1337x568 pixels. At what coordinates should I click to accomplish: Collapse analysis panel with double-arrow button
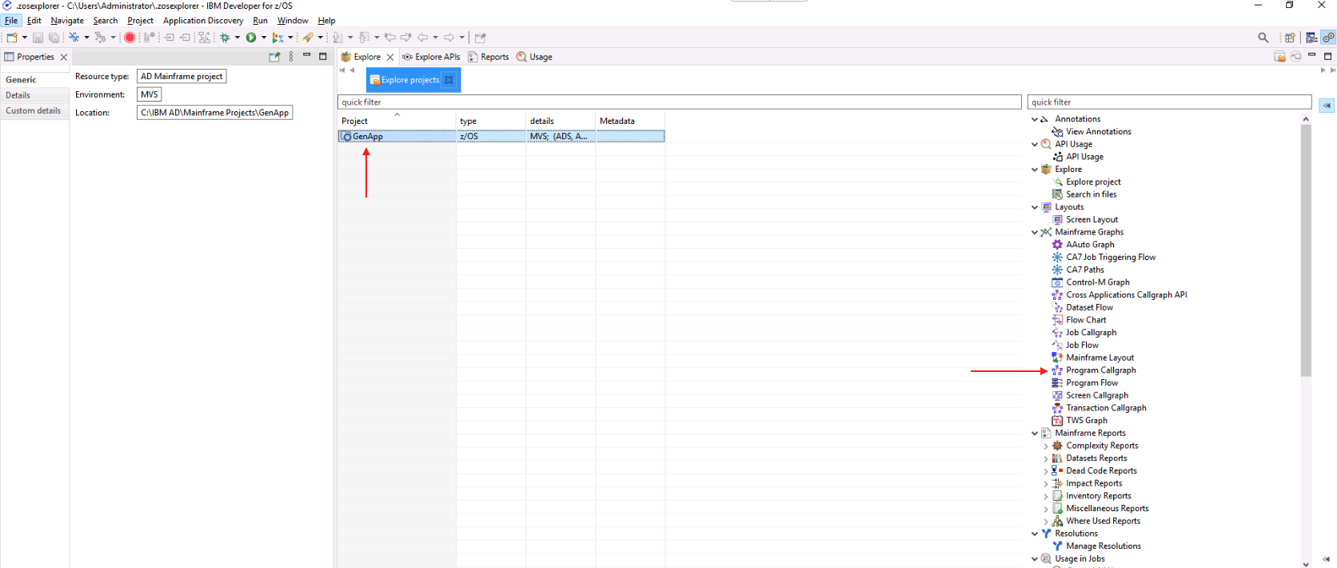coord(1327,106)
